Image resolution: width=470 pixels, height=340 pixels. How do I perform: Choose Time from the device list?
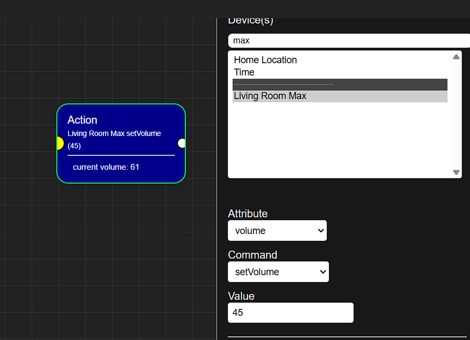click(x=244, y=72)
